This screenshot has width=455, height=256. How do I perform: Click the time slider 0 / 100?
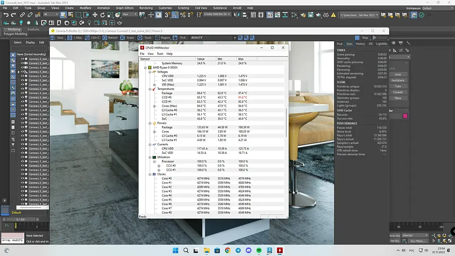pos(20,219)
